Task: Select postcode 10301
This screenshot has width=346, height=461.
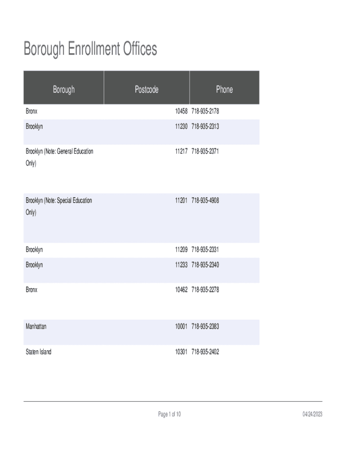Action: [181, 352]
